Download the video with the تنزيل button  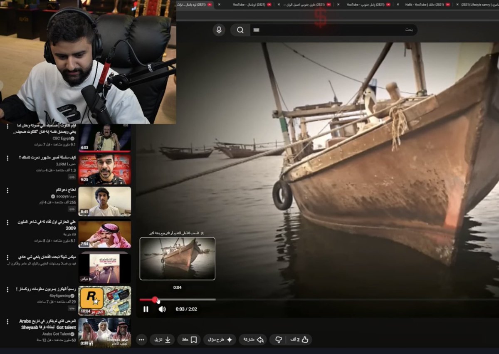[x=162, y=340]
